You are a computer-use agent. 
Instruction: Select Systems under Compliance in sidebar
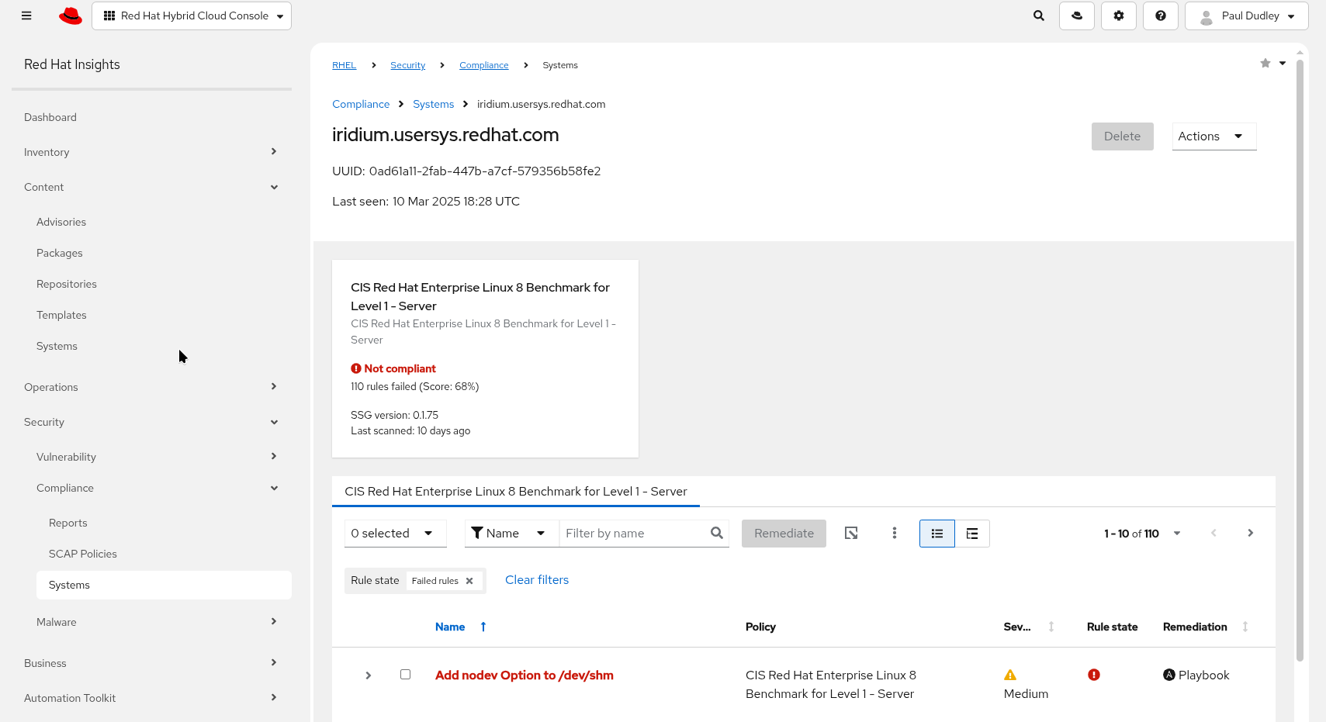pos(164,585)
